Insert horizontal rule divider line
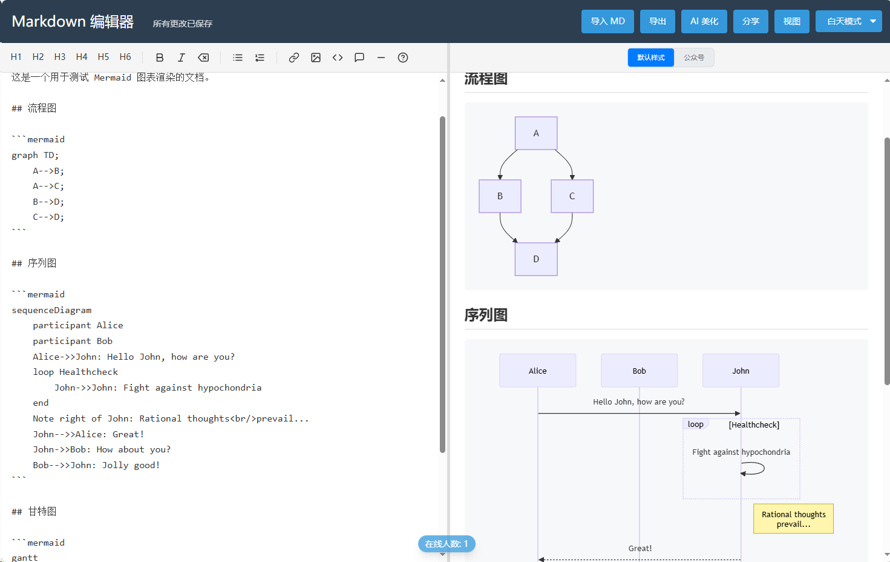 pos(381,58)
